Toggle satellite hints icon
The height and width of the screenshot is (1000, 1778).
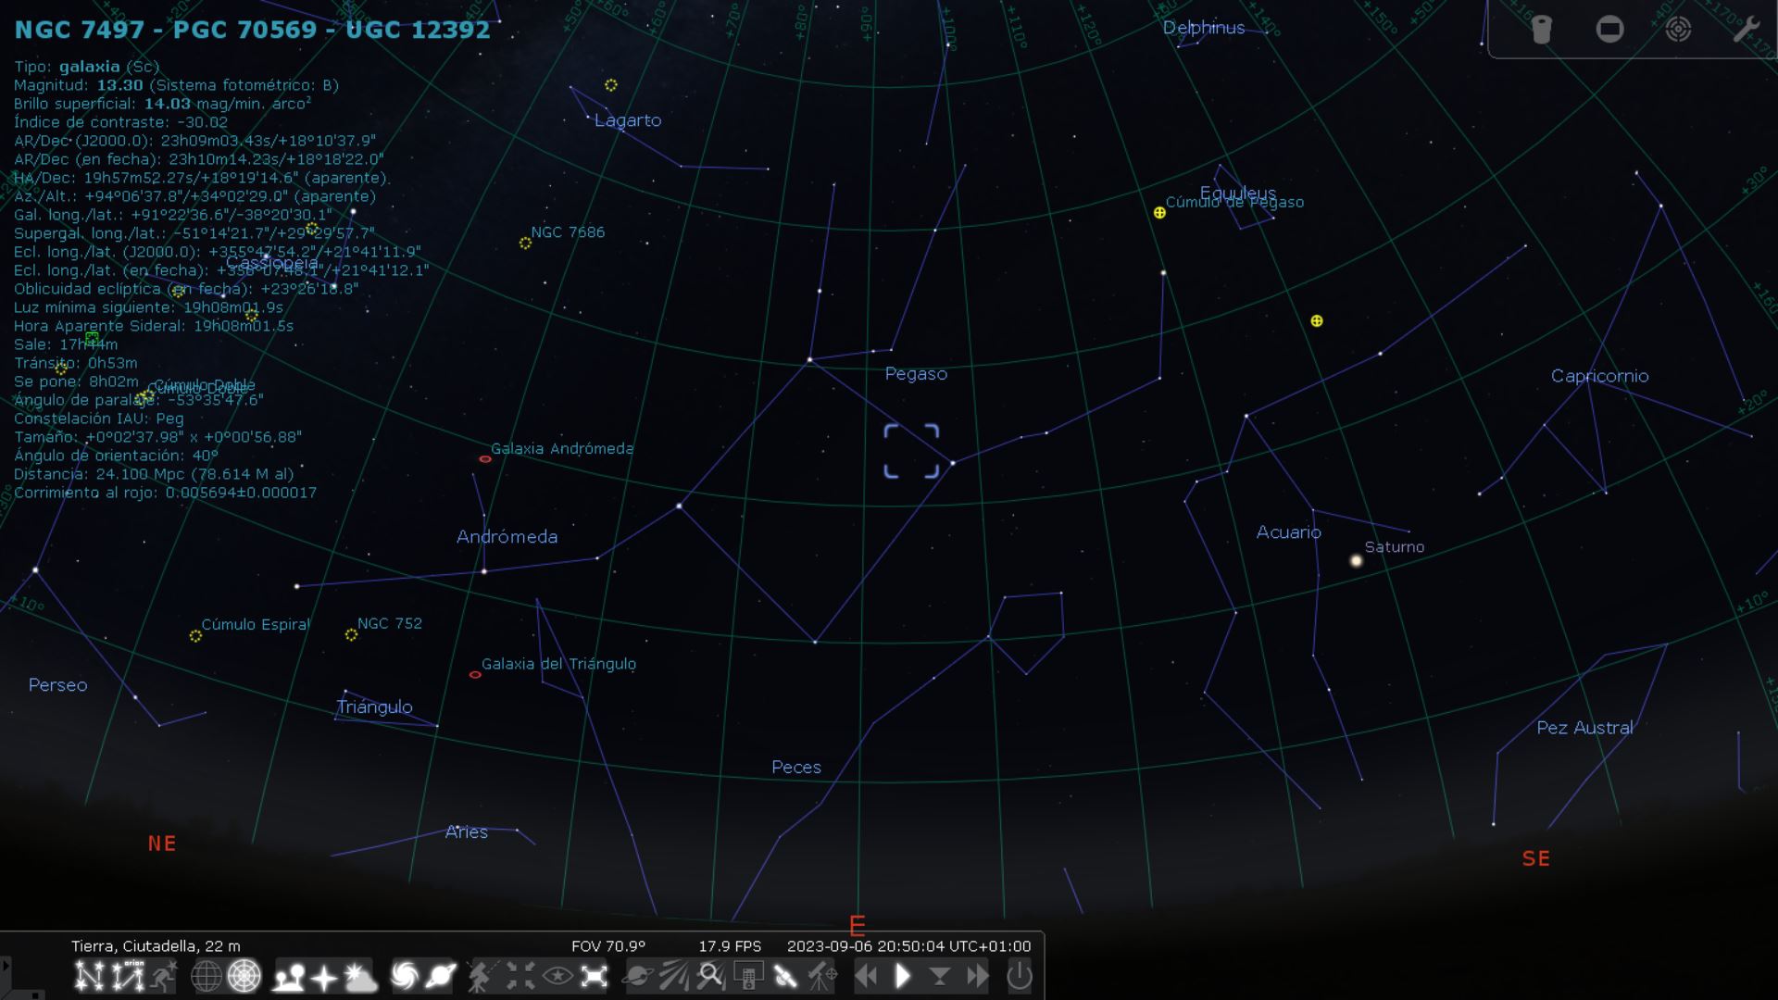pyautogui.click(x=785, y=976)
